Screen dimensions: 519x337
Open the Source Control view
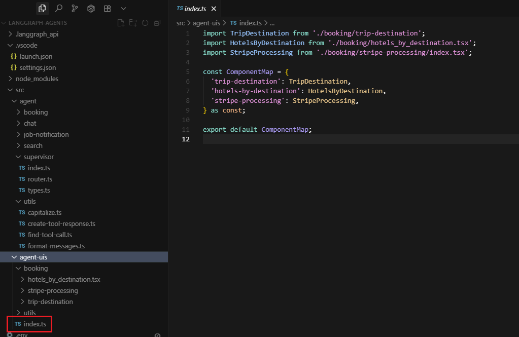click(75, 9)
